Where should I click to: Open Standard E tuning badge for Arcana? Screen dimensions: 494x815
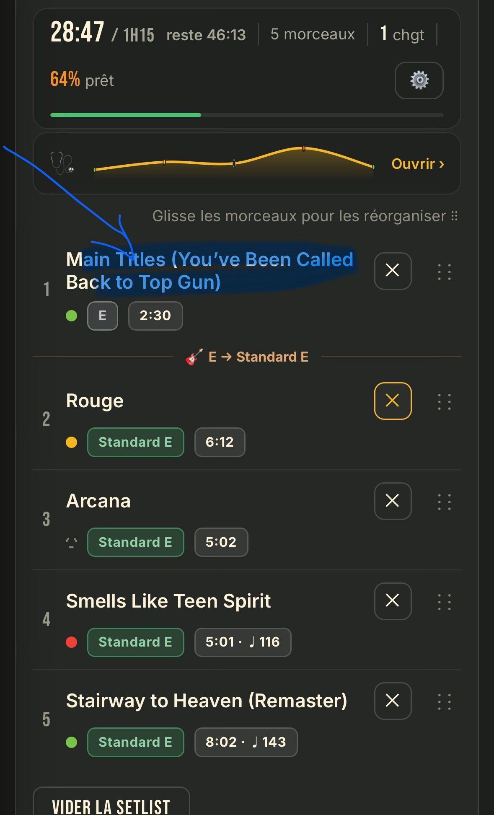(135, 542)
